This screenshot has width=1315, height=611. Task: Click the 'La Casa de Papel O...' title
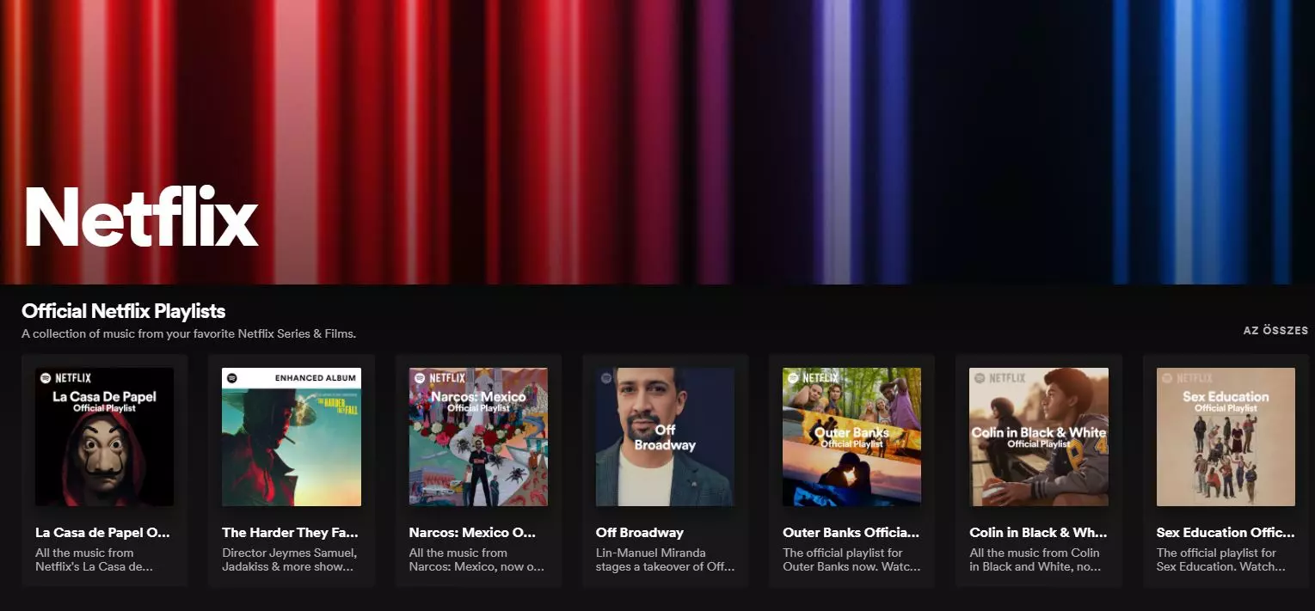[x=103, y=533]
